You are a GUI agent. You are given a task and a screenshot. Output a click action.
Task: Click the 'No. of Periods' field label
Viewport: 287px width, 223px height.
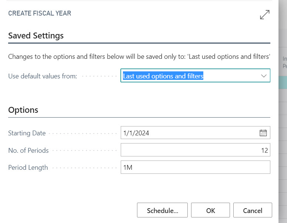[28, 150]
